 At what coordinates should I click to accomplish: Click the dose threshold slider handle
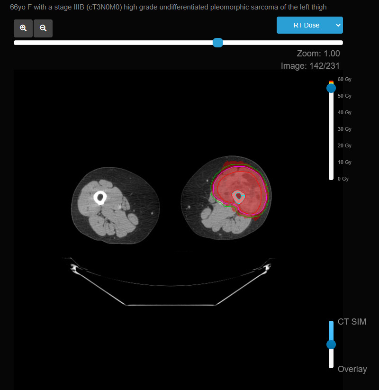coord(331,88)
